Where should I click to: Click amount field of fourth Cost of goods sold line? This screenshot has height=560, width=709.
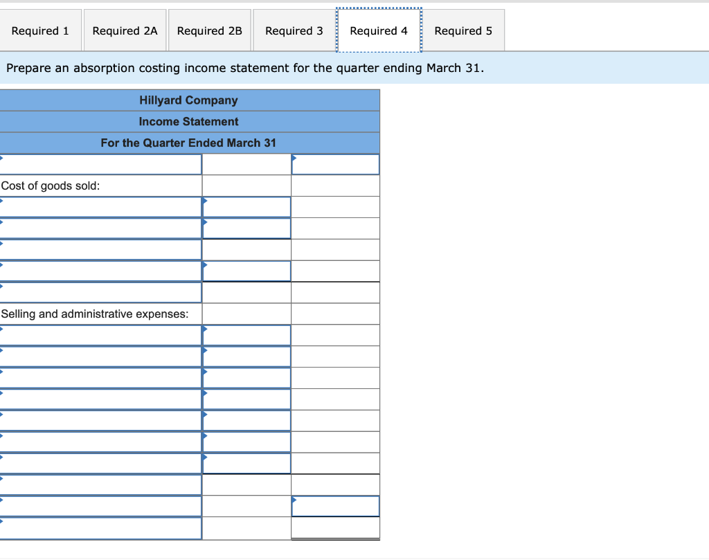coord(247,271)
